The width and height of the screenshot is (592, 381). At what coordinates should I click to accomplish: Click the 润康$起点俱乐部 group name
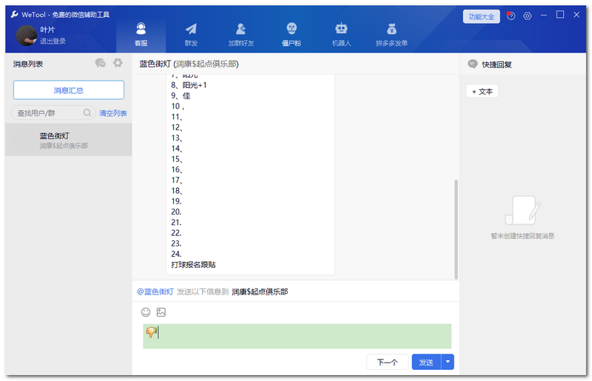coord(260,291)
